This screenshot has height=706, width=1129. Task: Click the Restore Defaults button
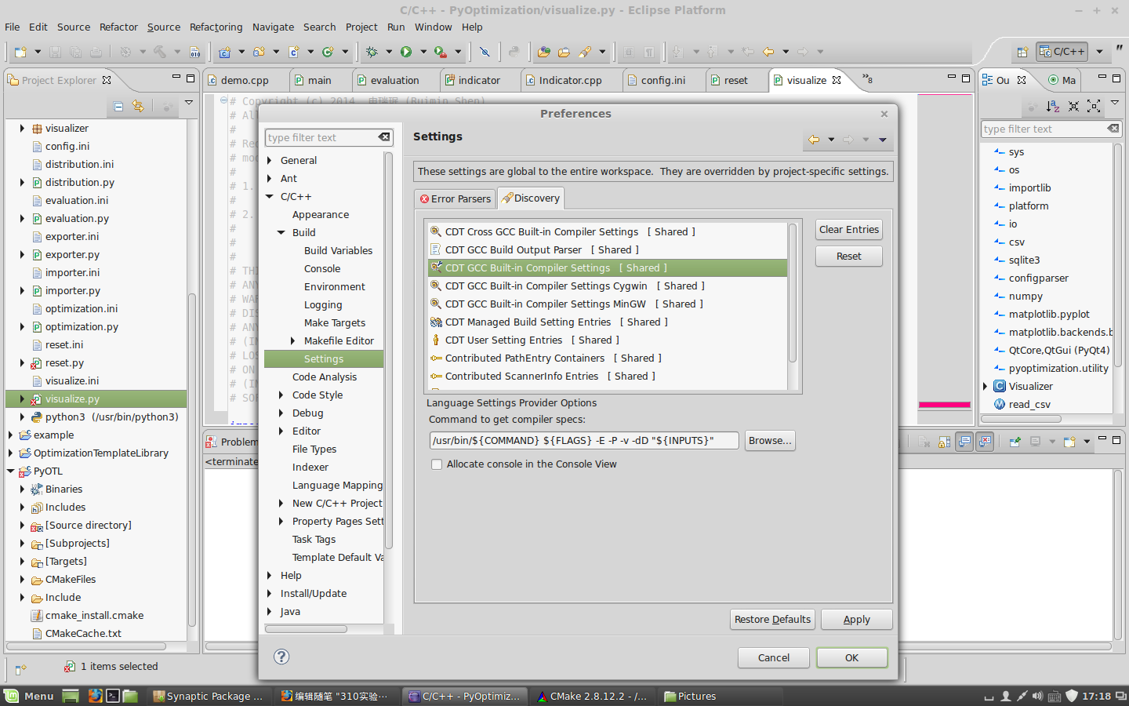pos(772,619)
